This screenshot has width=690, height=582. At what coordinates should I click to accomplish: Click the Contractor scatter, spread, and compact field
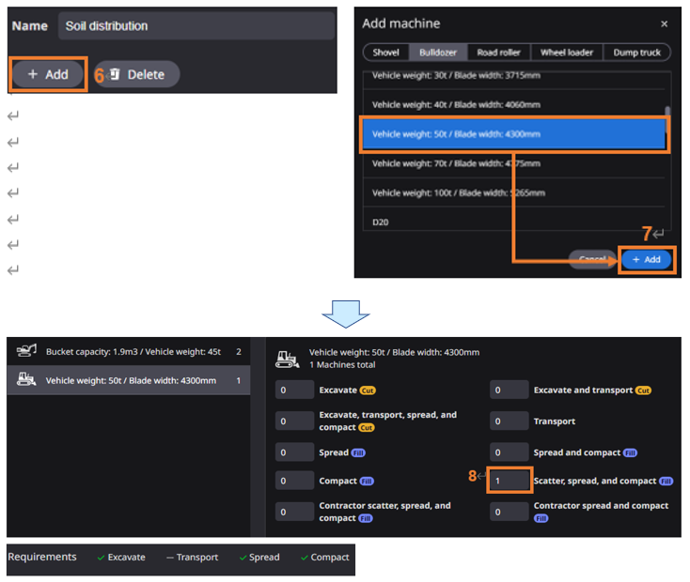pos(294,512)
